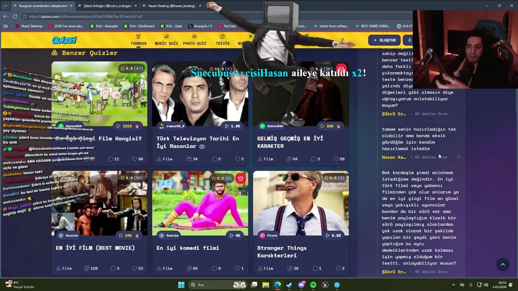The height and width of the screenshot is (291, 518).
Task: Open the tab search dropdown arrow
Action: click(5, 6)
